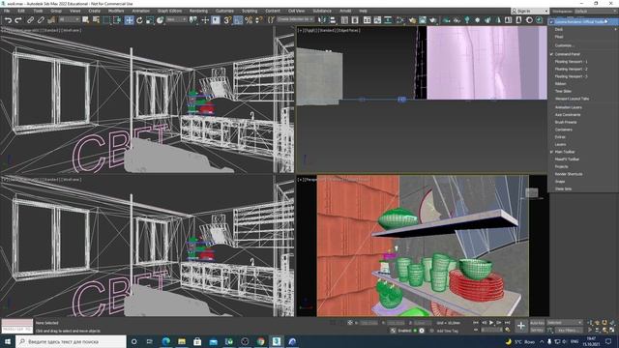The width and height of the screenshot is (619, 348).
Task: Activate the Select and Move tool
Action: click(129, 20)
